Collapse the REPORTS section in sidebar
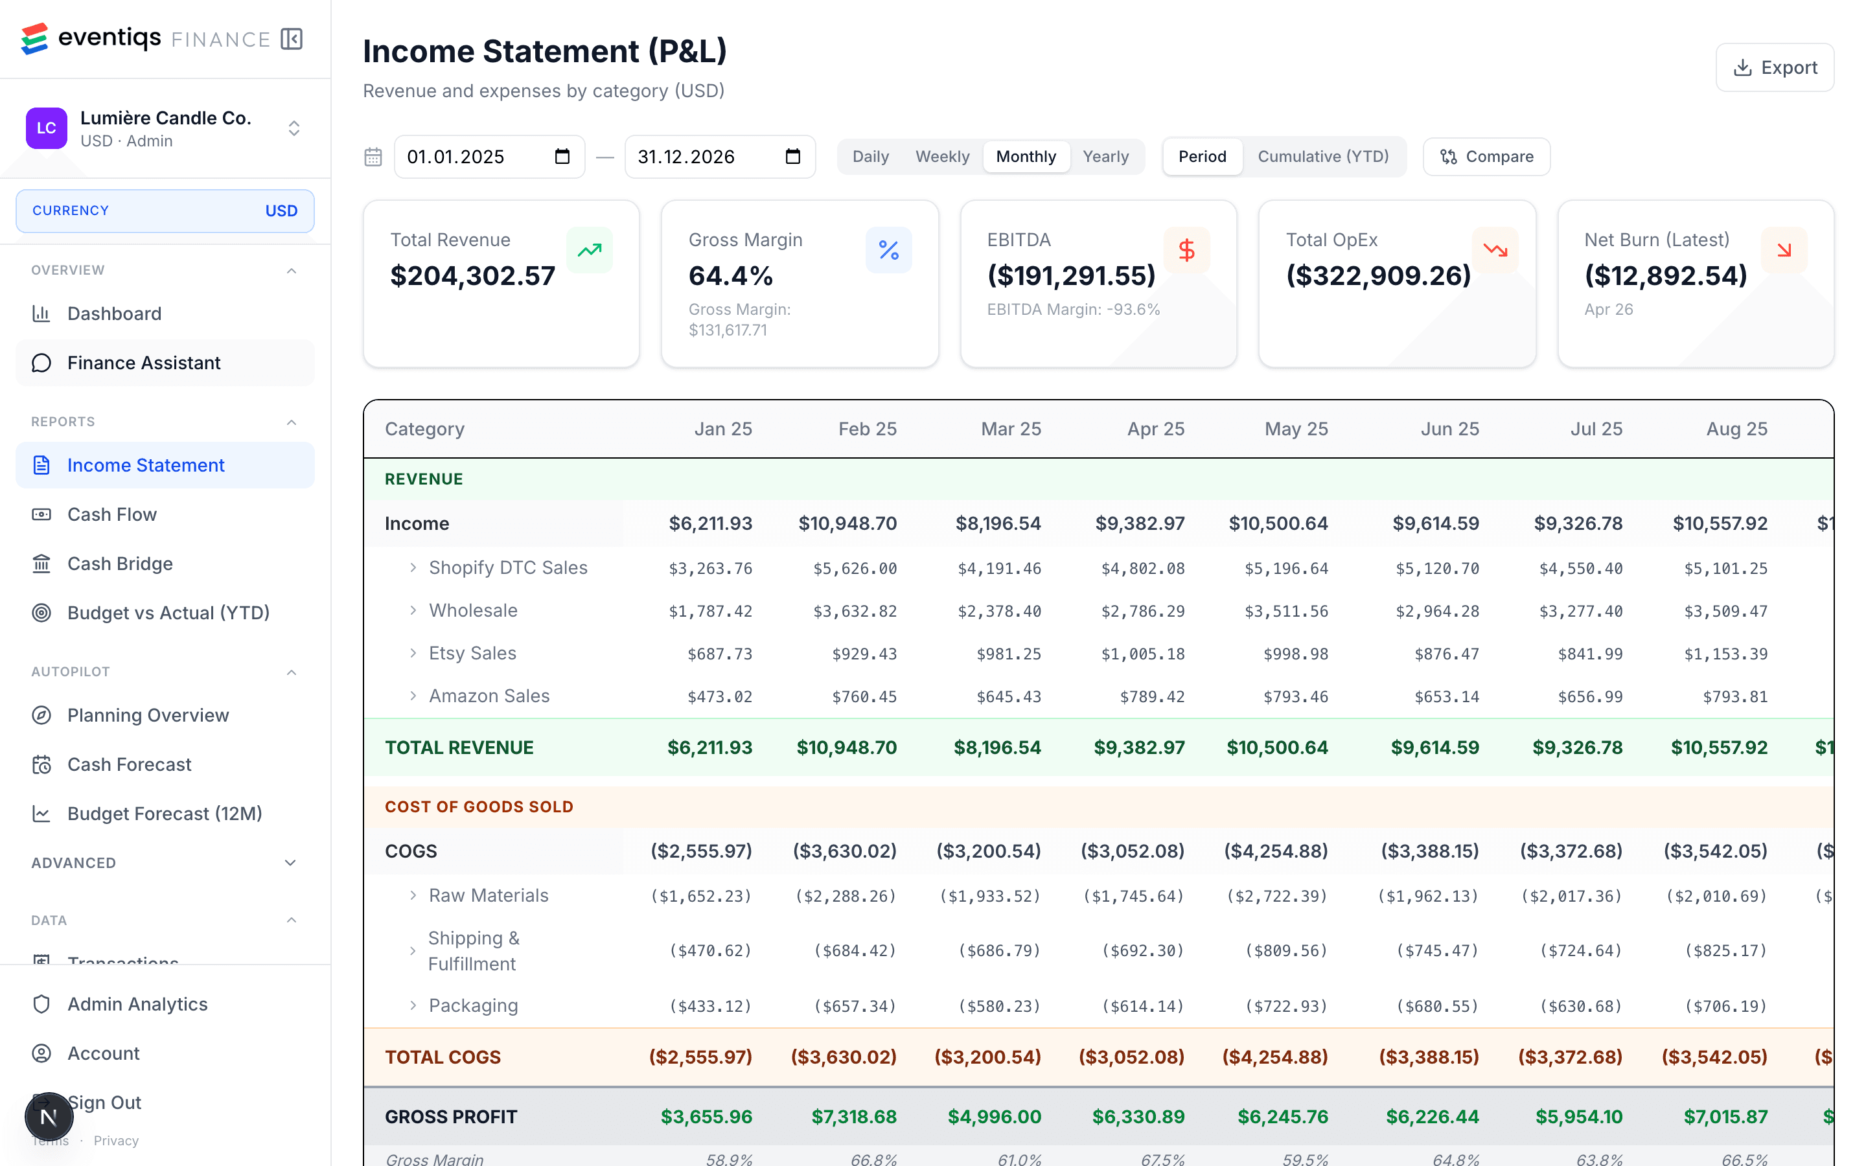The image size is (1866, 1166). [x=291, y=422]
